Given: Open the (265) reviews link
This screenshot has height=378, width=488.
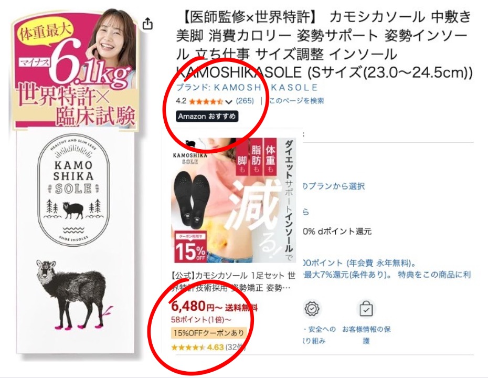Looking at the screenshot, I should [245, 101].
